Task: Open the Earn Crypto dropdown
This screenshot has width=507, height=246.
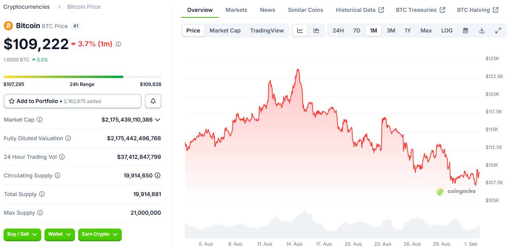Action: (x=100, y=235)
